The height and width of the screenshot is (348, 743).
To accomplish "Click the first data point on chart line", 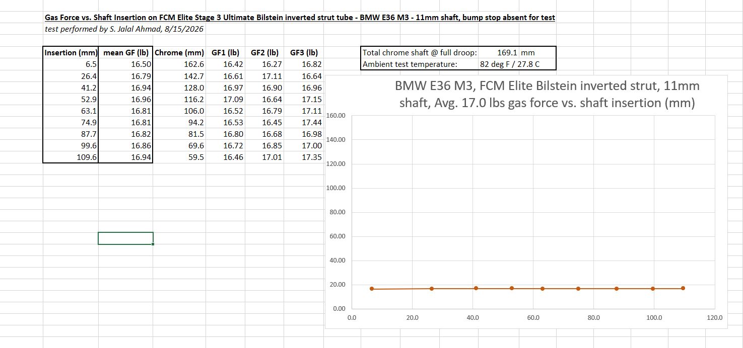I will pos(372,289).
